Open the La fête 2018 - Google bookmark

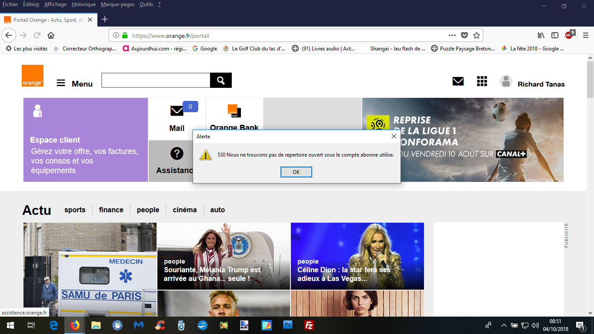533,49
